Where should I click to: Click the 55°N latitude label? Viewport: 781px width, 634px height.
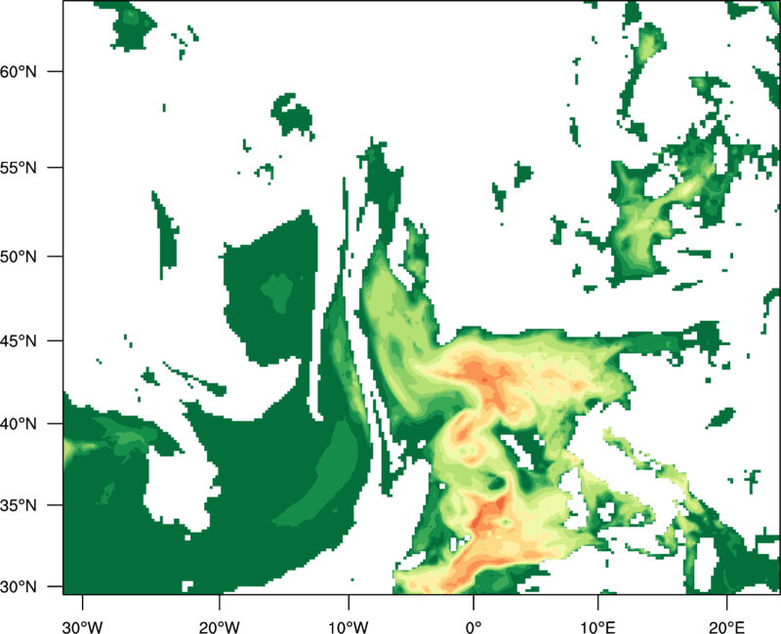pos(18,168)
